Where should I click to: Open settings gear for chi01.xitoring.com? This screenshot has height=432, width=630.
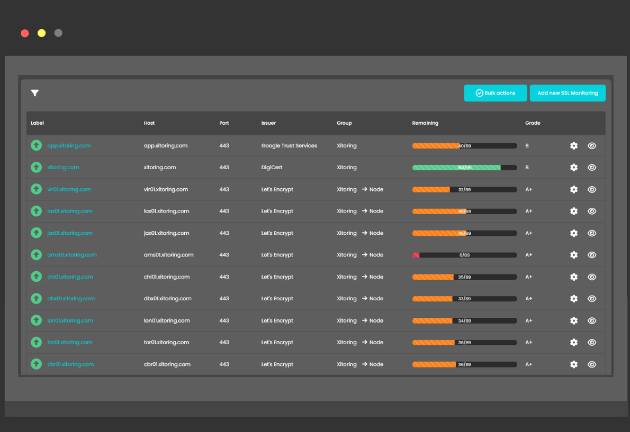[574, 277]
